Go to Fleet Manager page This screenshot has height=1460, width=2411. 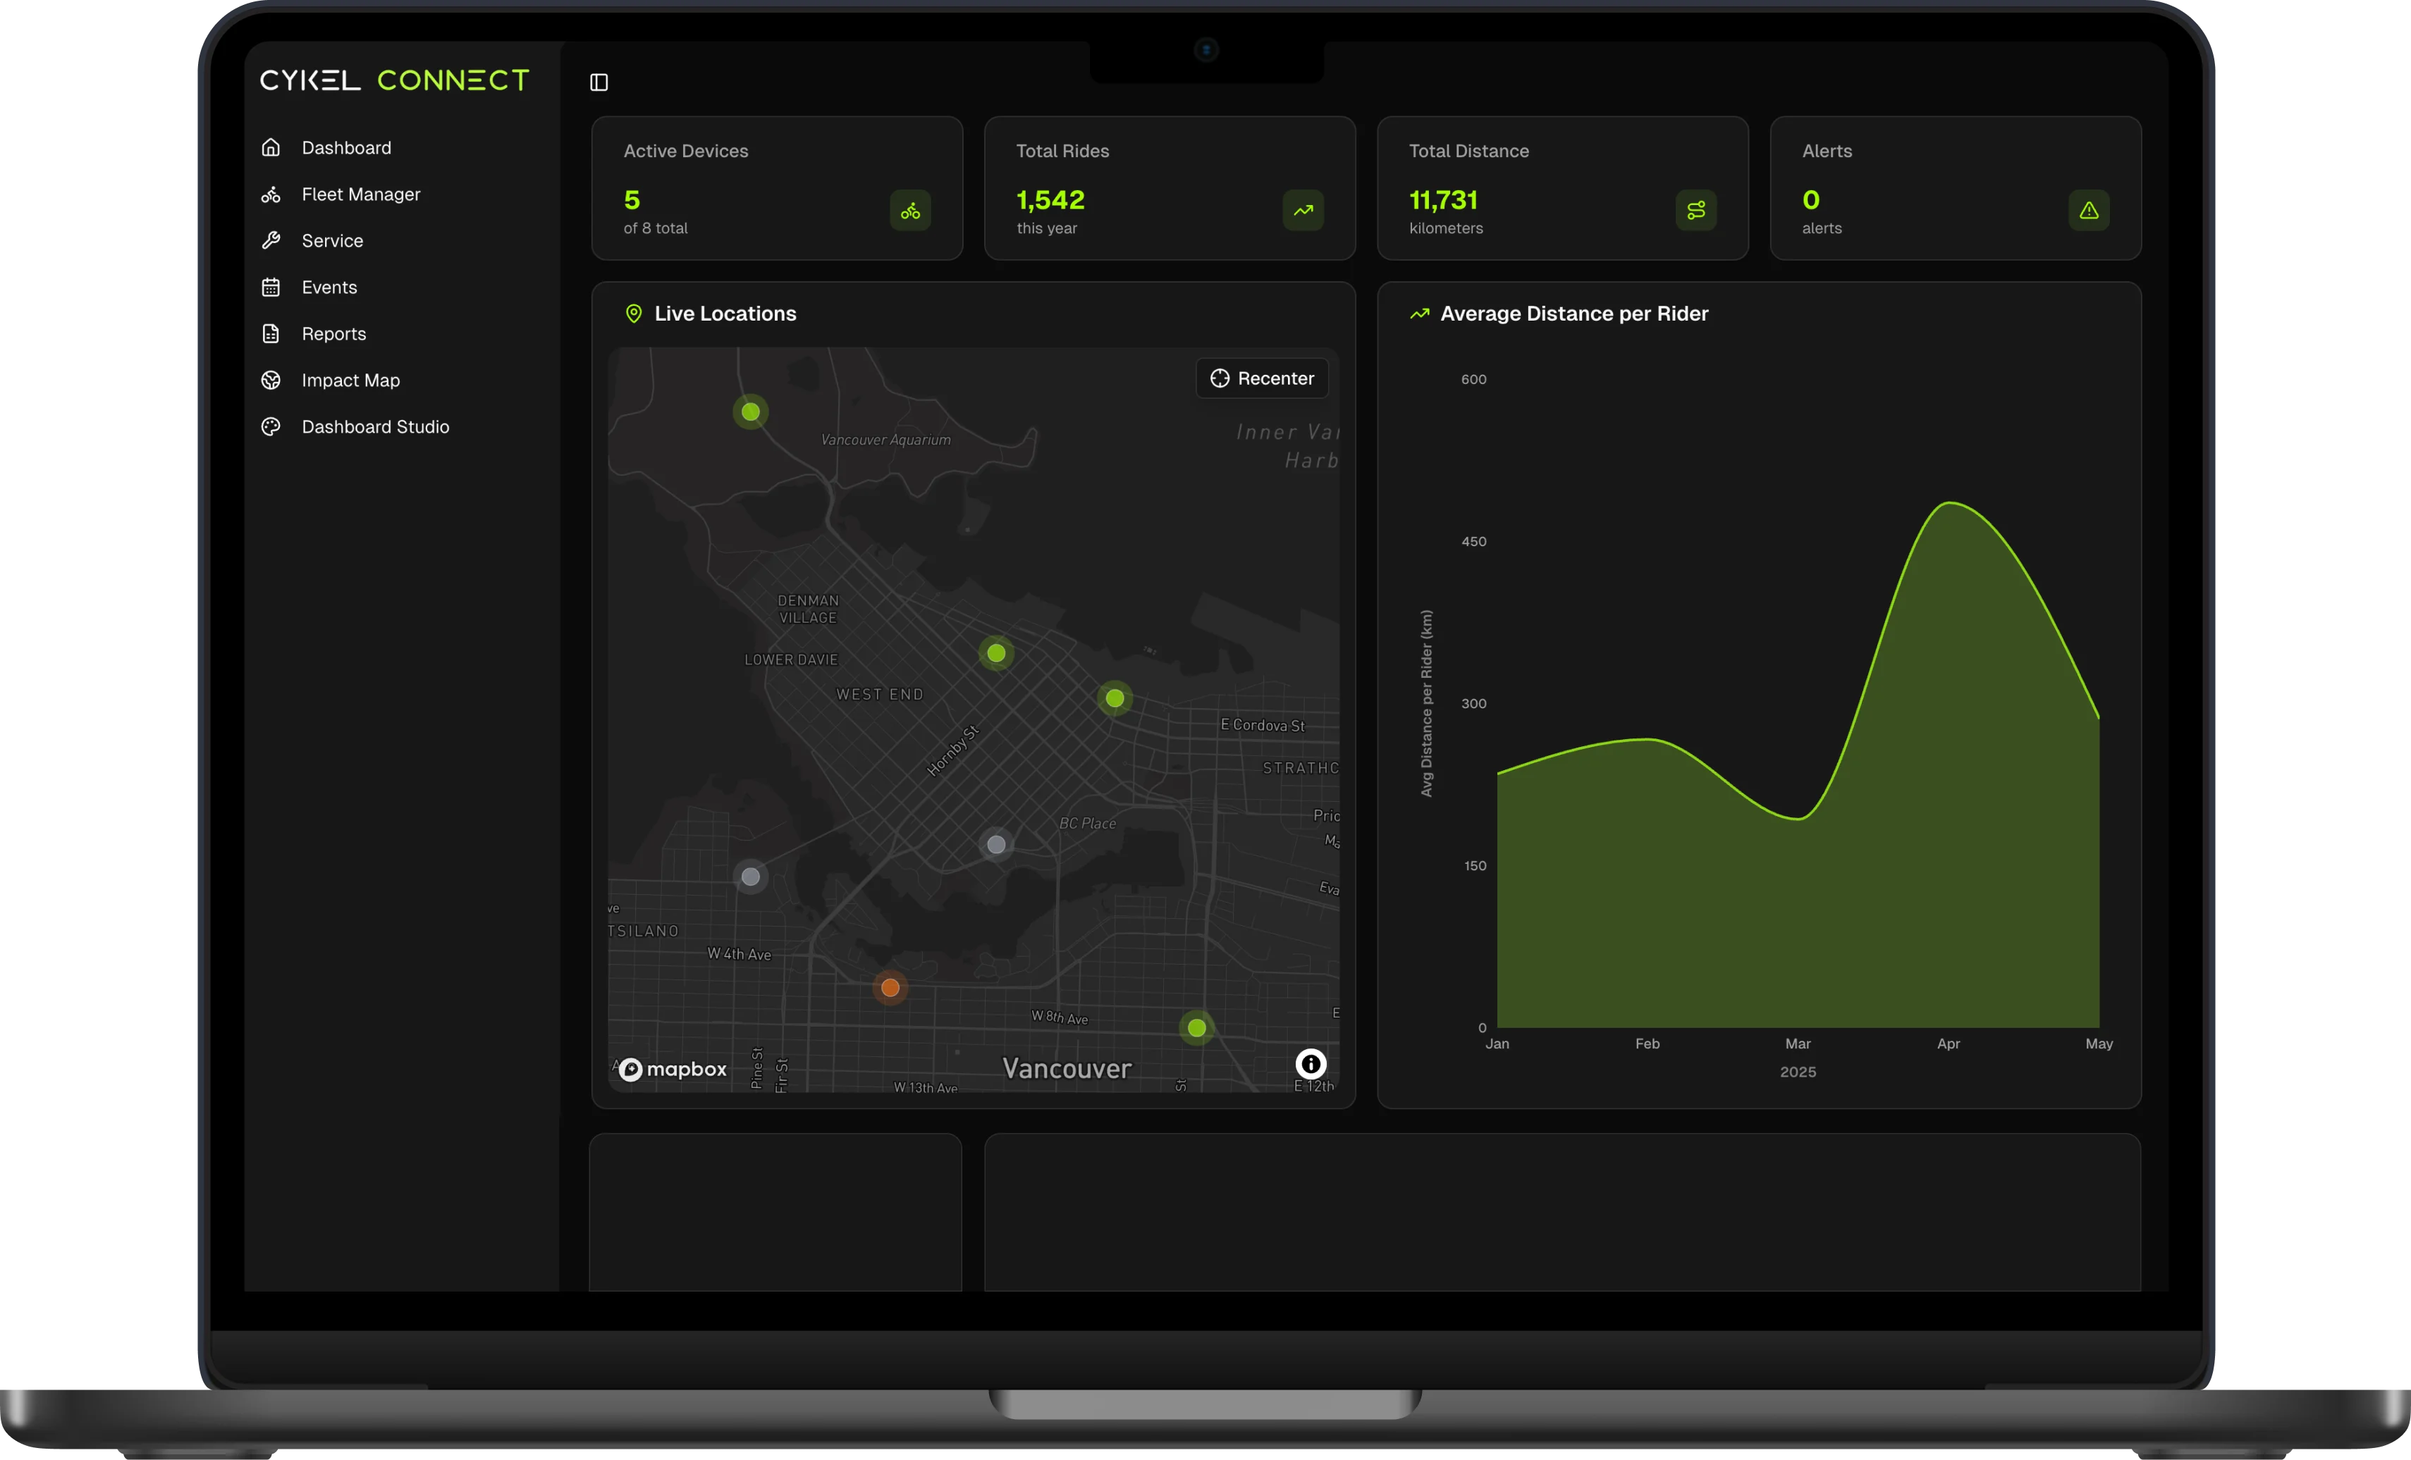click(x=360, y=194)
